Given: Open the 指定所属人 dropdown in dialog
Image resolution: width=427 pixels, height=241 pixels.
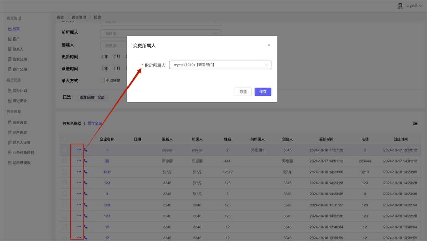Looking at the screenshot, I should pos(220,65).
